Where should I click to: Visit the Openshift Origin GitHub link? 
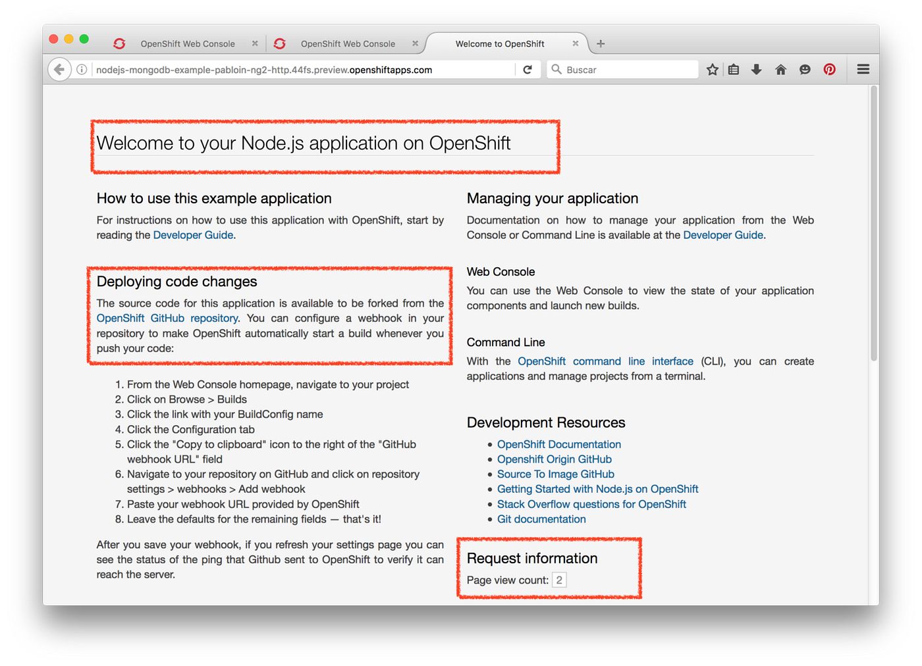tap(555, 459)
